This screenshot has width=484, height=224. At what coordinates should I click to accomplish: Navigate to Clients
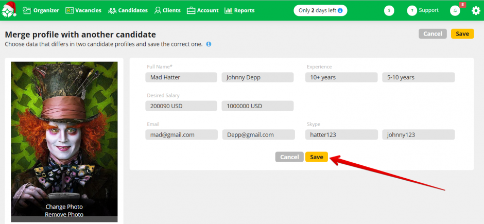[167, 10]
